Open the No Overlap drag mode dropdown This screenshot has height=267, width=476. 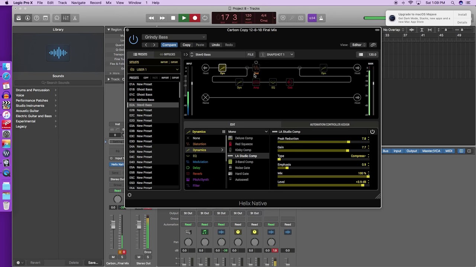click(393, 30)
